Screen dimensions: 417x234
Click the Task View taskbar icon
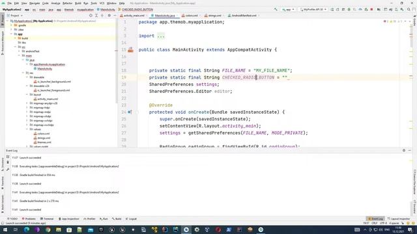[16, 229]
